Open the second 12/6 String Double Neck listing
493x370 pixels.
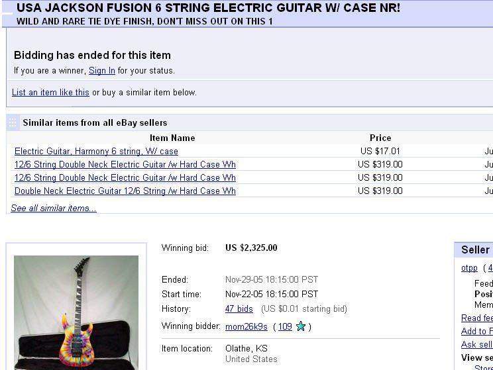point(125,178)
